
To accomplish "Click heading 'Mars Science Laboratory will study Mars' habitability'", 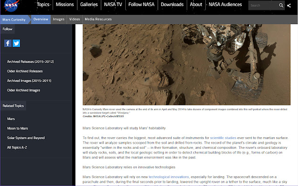I will (124, 128).
